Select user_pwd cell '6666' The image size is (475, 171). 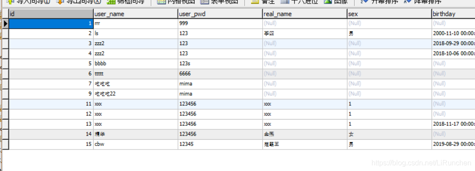click(220, 74)
